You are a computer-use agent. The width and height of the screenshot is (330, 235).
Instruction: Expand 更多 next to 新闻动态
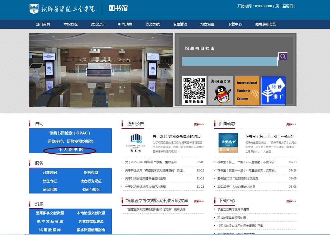pos(291,124)
